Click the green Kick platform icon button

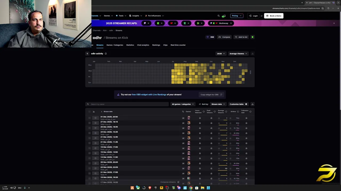[x=252, y=37]
